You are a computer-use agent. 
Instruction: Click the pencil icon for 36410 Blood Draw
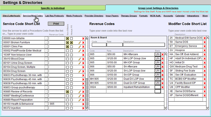[x=79, y=59]
